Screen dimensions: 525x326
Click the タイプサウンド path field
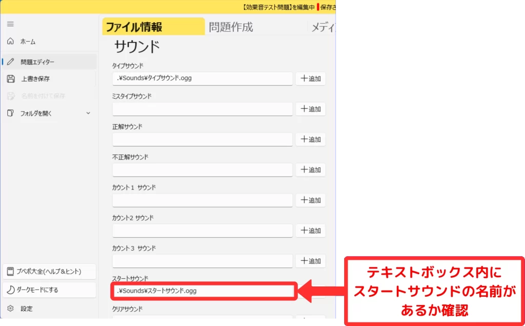click(203, 79)
